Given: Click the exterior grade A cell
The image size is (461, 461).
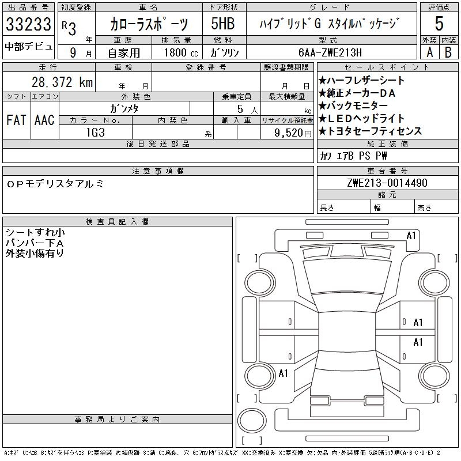Looking at the screenshot, I should (429, 51).
